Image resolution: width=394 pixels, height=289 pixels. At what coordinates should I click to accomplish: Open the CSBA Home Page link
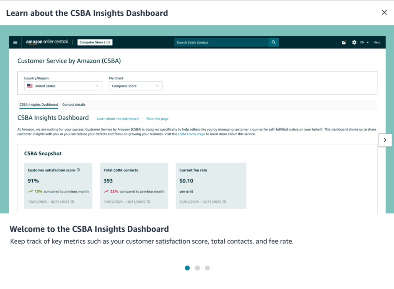(192, 134)
